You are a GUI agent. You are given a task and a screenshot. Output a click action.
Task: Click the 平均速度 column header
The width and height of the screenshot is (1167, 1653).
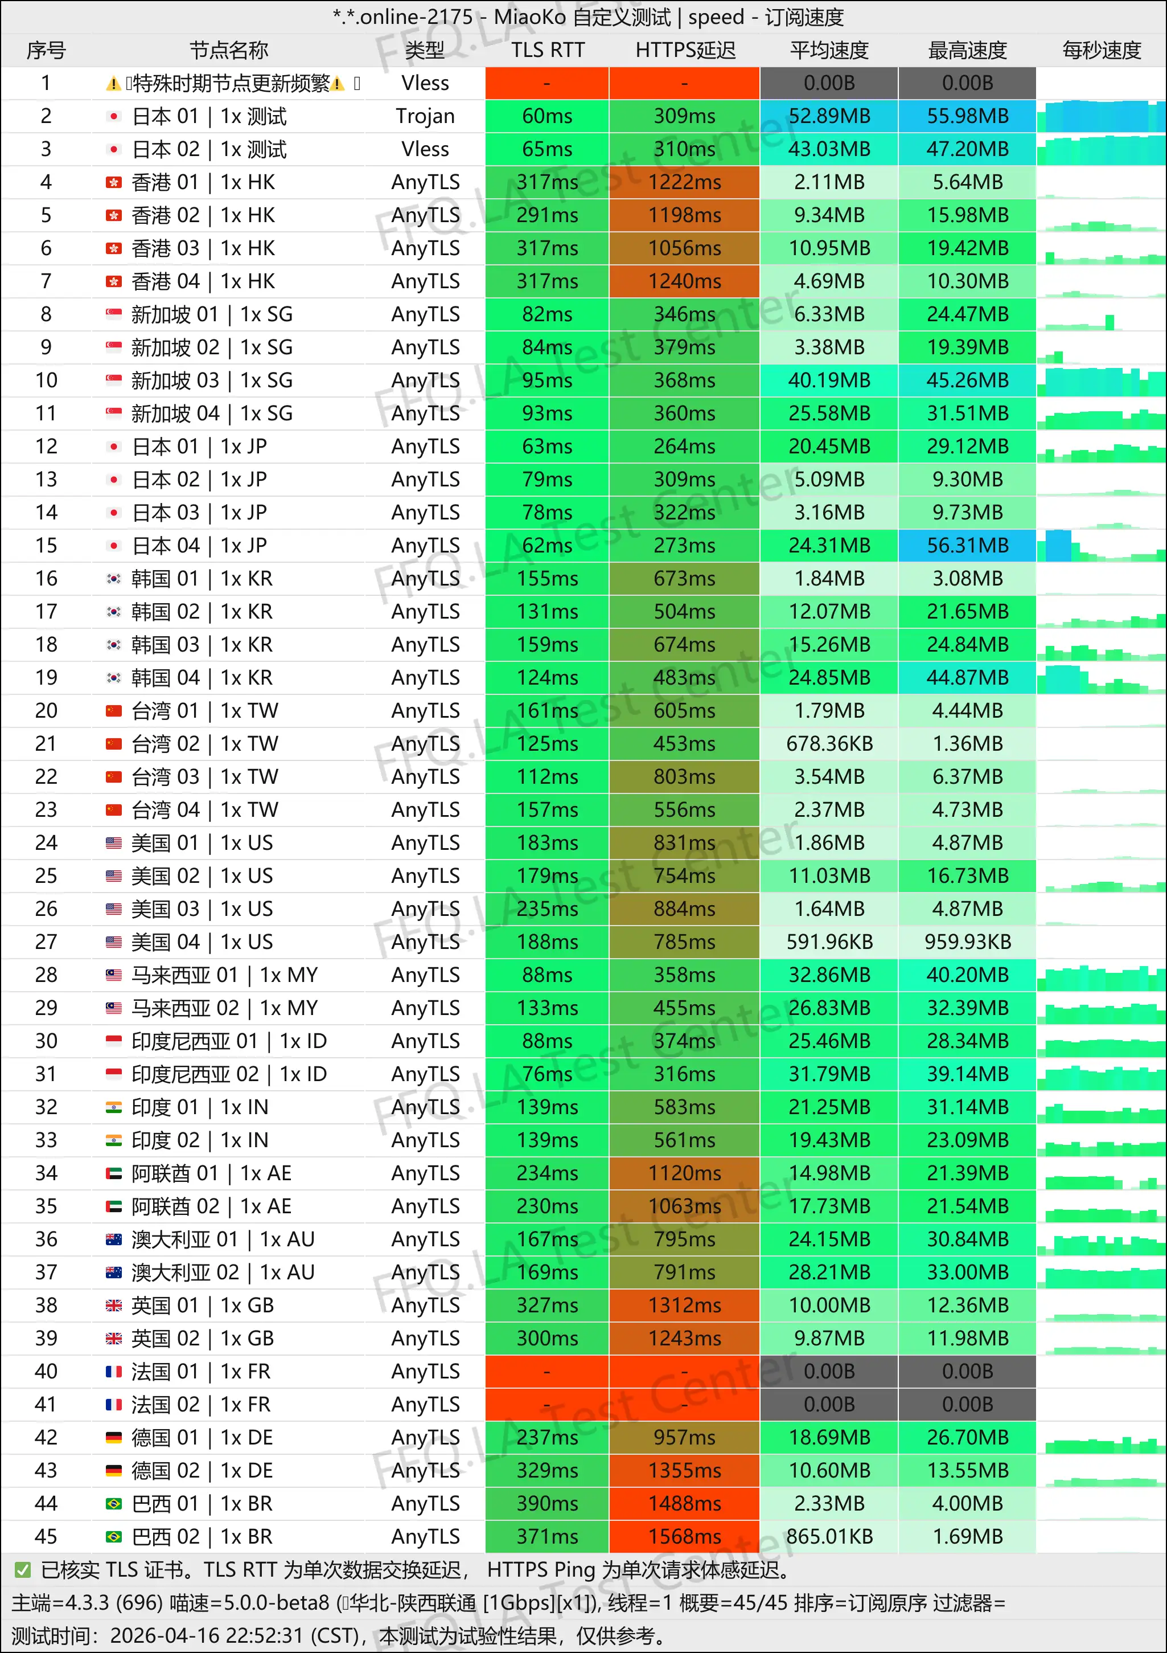coord(829,50)
